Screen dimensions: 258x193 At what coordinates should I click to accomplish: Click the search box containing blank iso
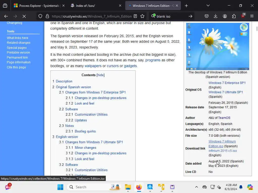click(171, 16)
